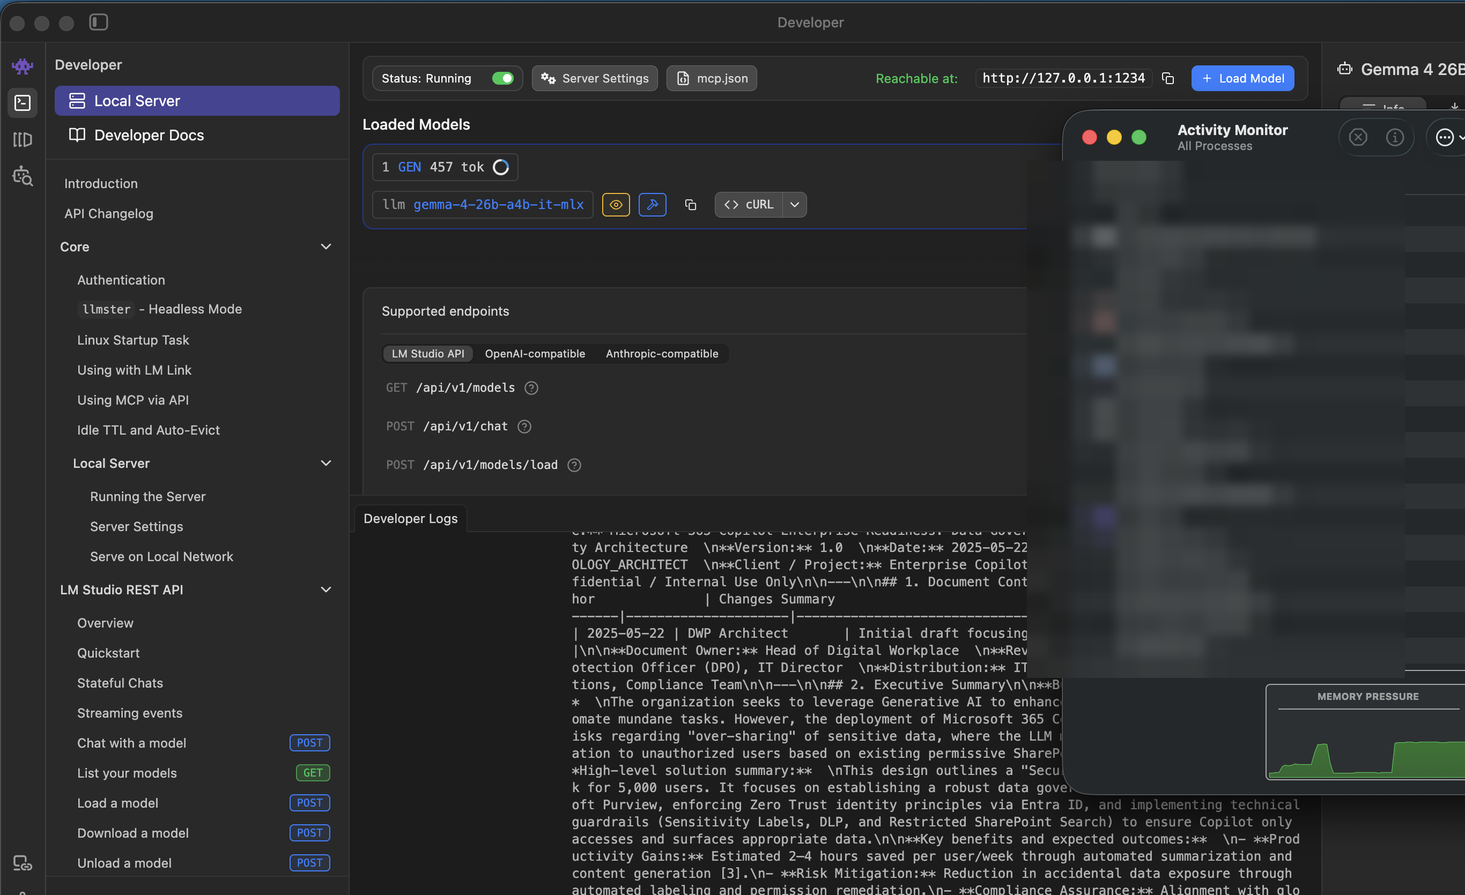Open the cURL dropdown arrow
1465x895 pixels.
click(x=795, y=204)
